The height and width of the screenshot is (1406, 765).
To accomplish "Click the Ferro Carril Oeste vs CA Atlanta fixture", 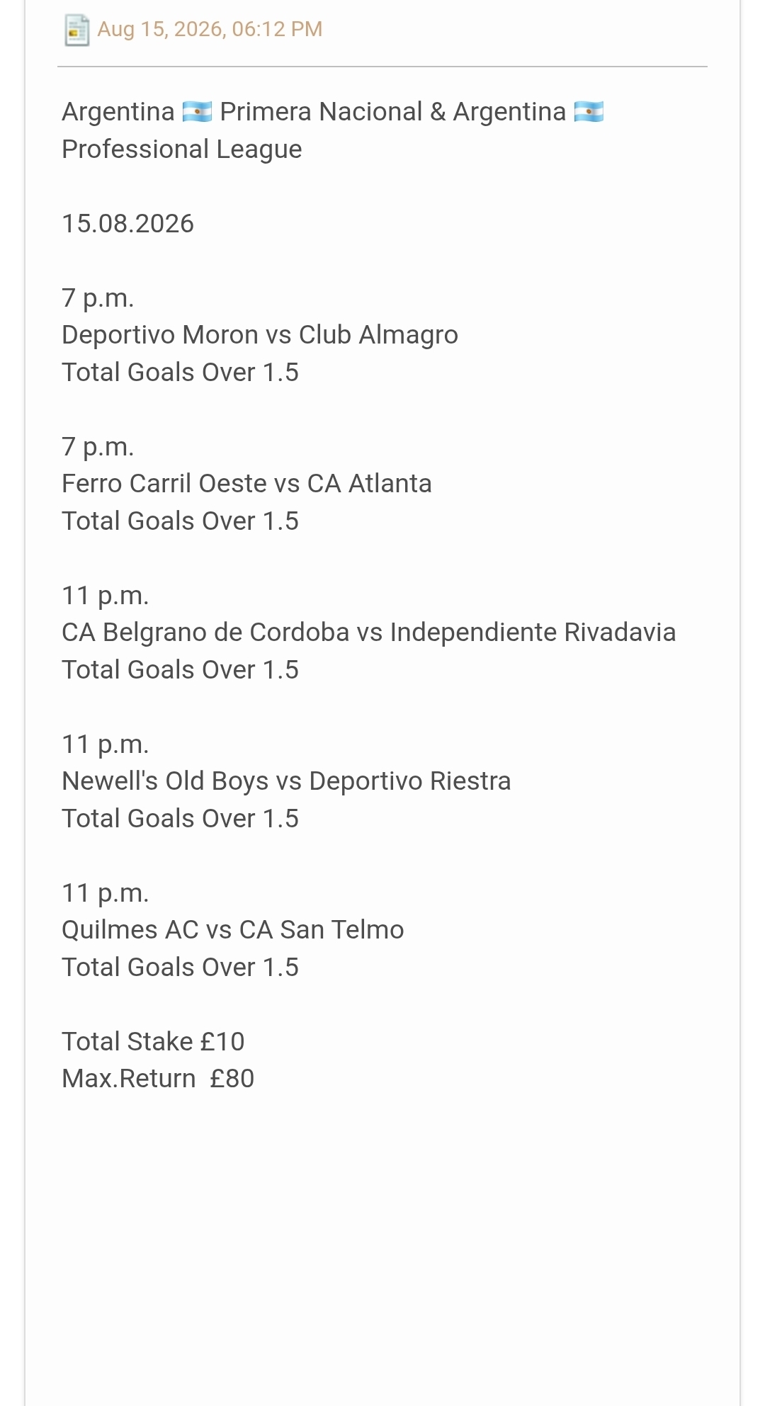I will pyautogui.click(x=246, y=484).
